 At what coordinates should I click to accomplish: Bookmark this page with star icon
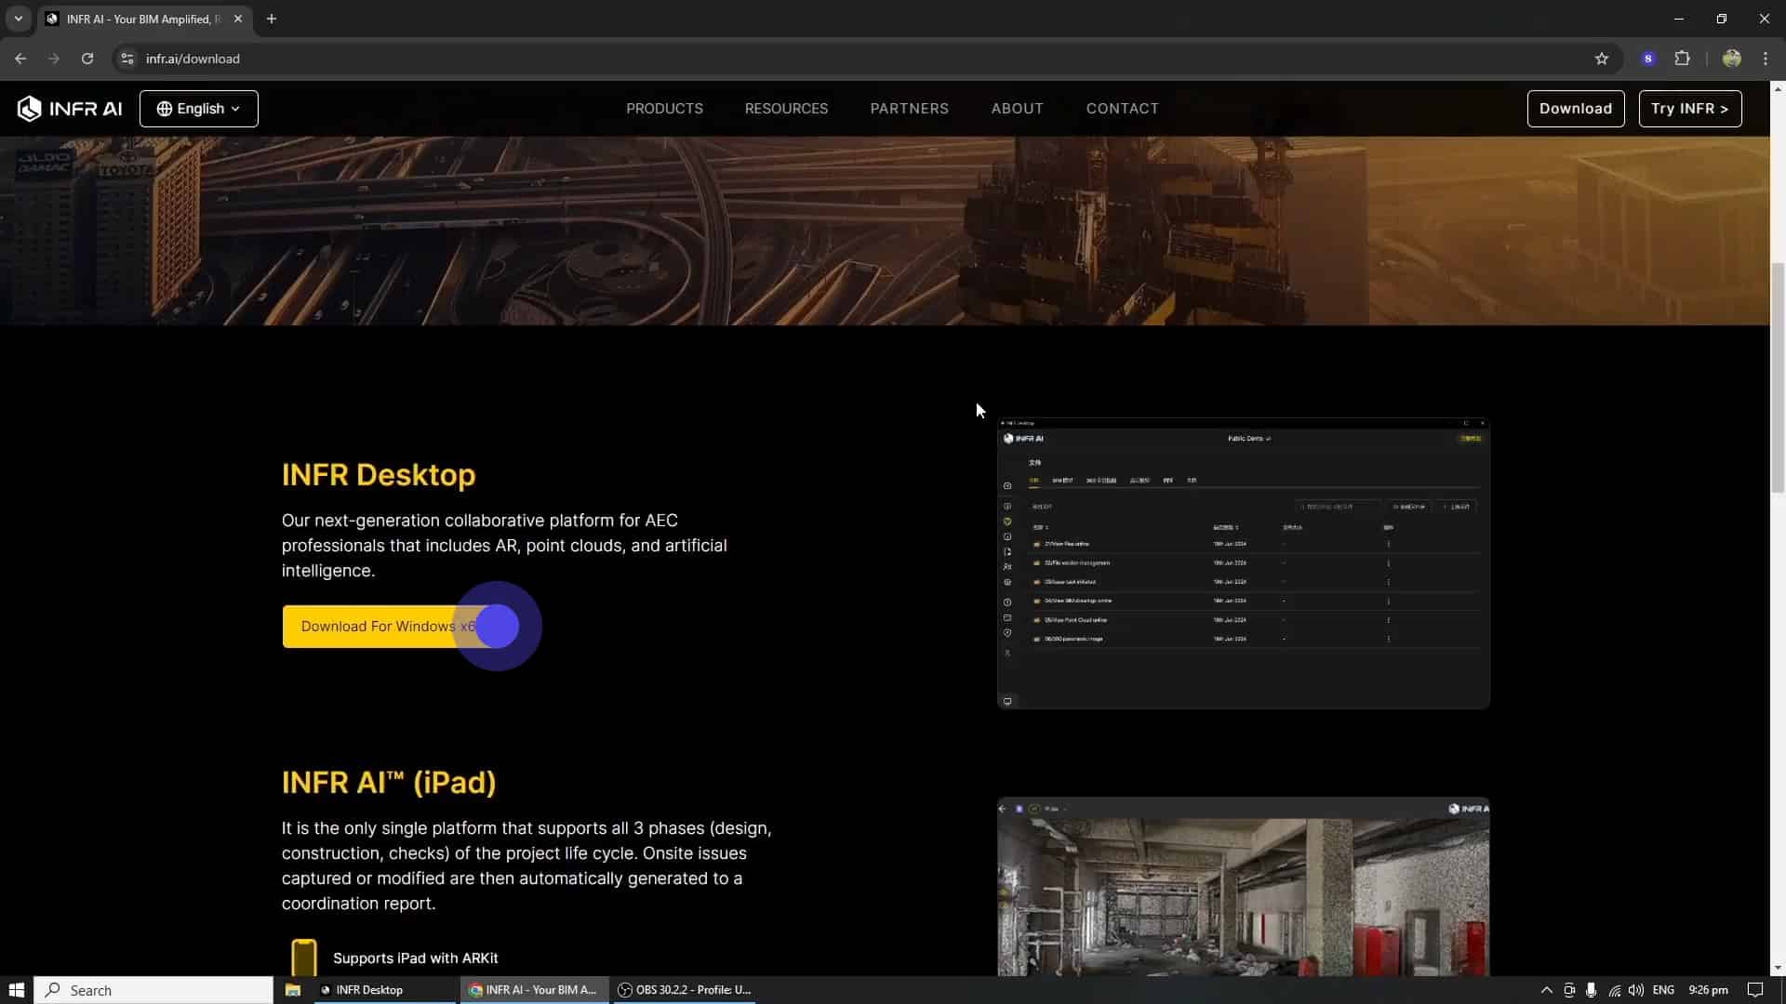pos(1601,59)
